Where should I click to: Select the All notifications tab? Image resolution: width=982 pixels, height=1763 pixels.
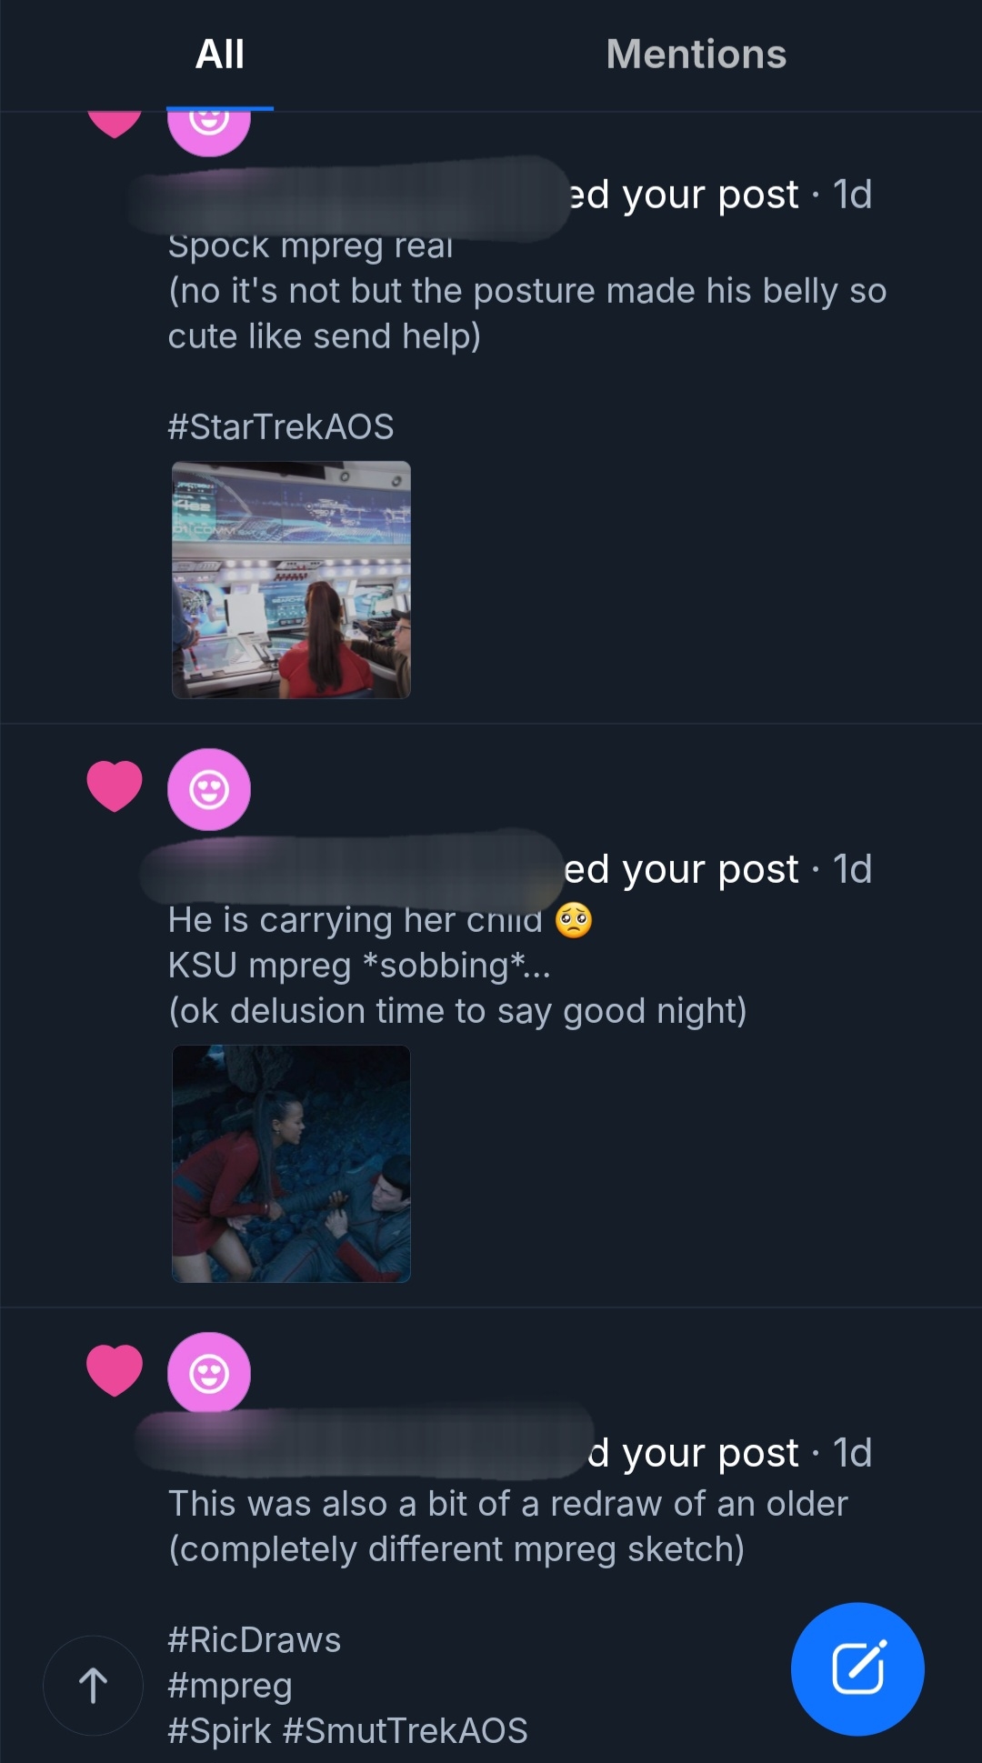pyautogui.click(x=220, y=55)
